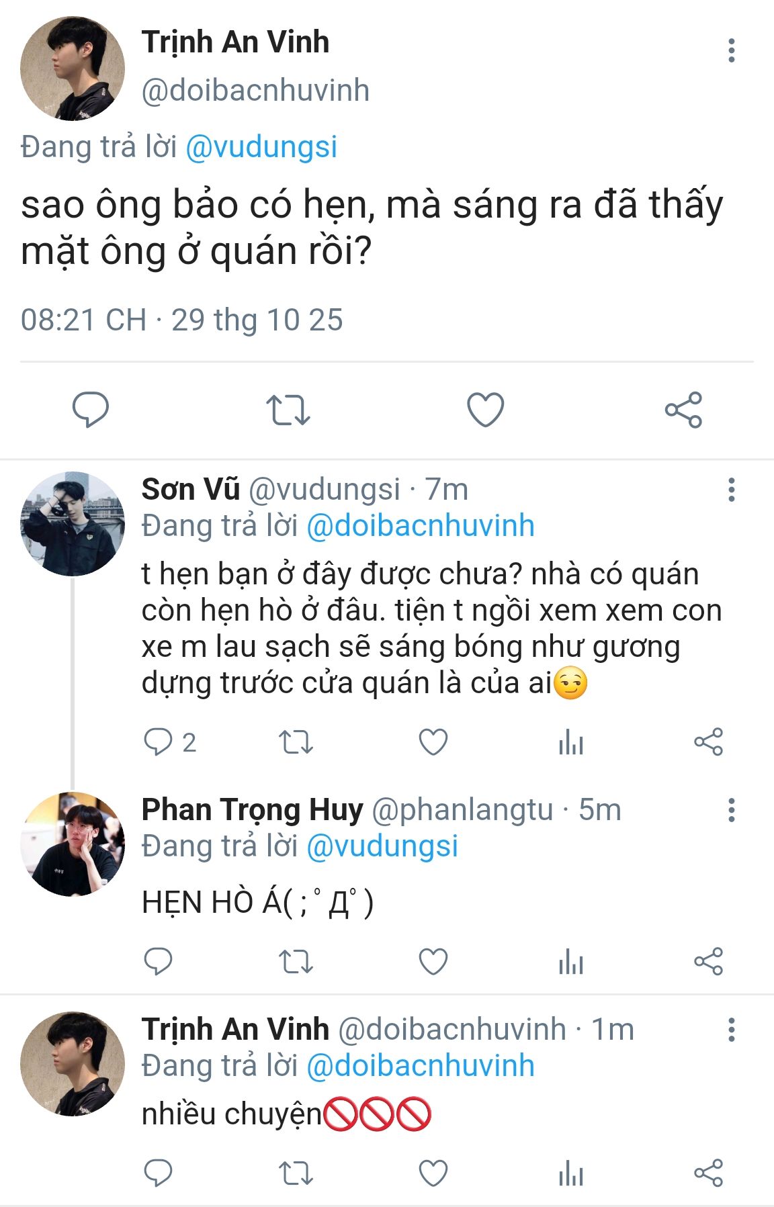View analytics for 'nhiều chuyện' reply
774x1207 pixels.
[x=570, y=1173]
